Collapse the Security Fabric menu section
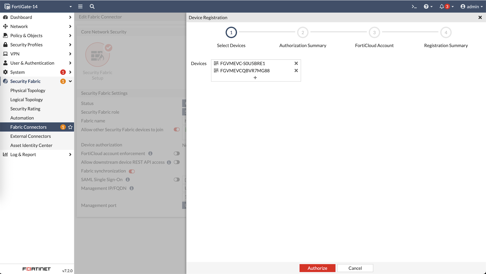The width and height of the screenshot is (486, 274). coord(70,81)
